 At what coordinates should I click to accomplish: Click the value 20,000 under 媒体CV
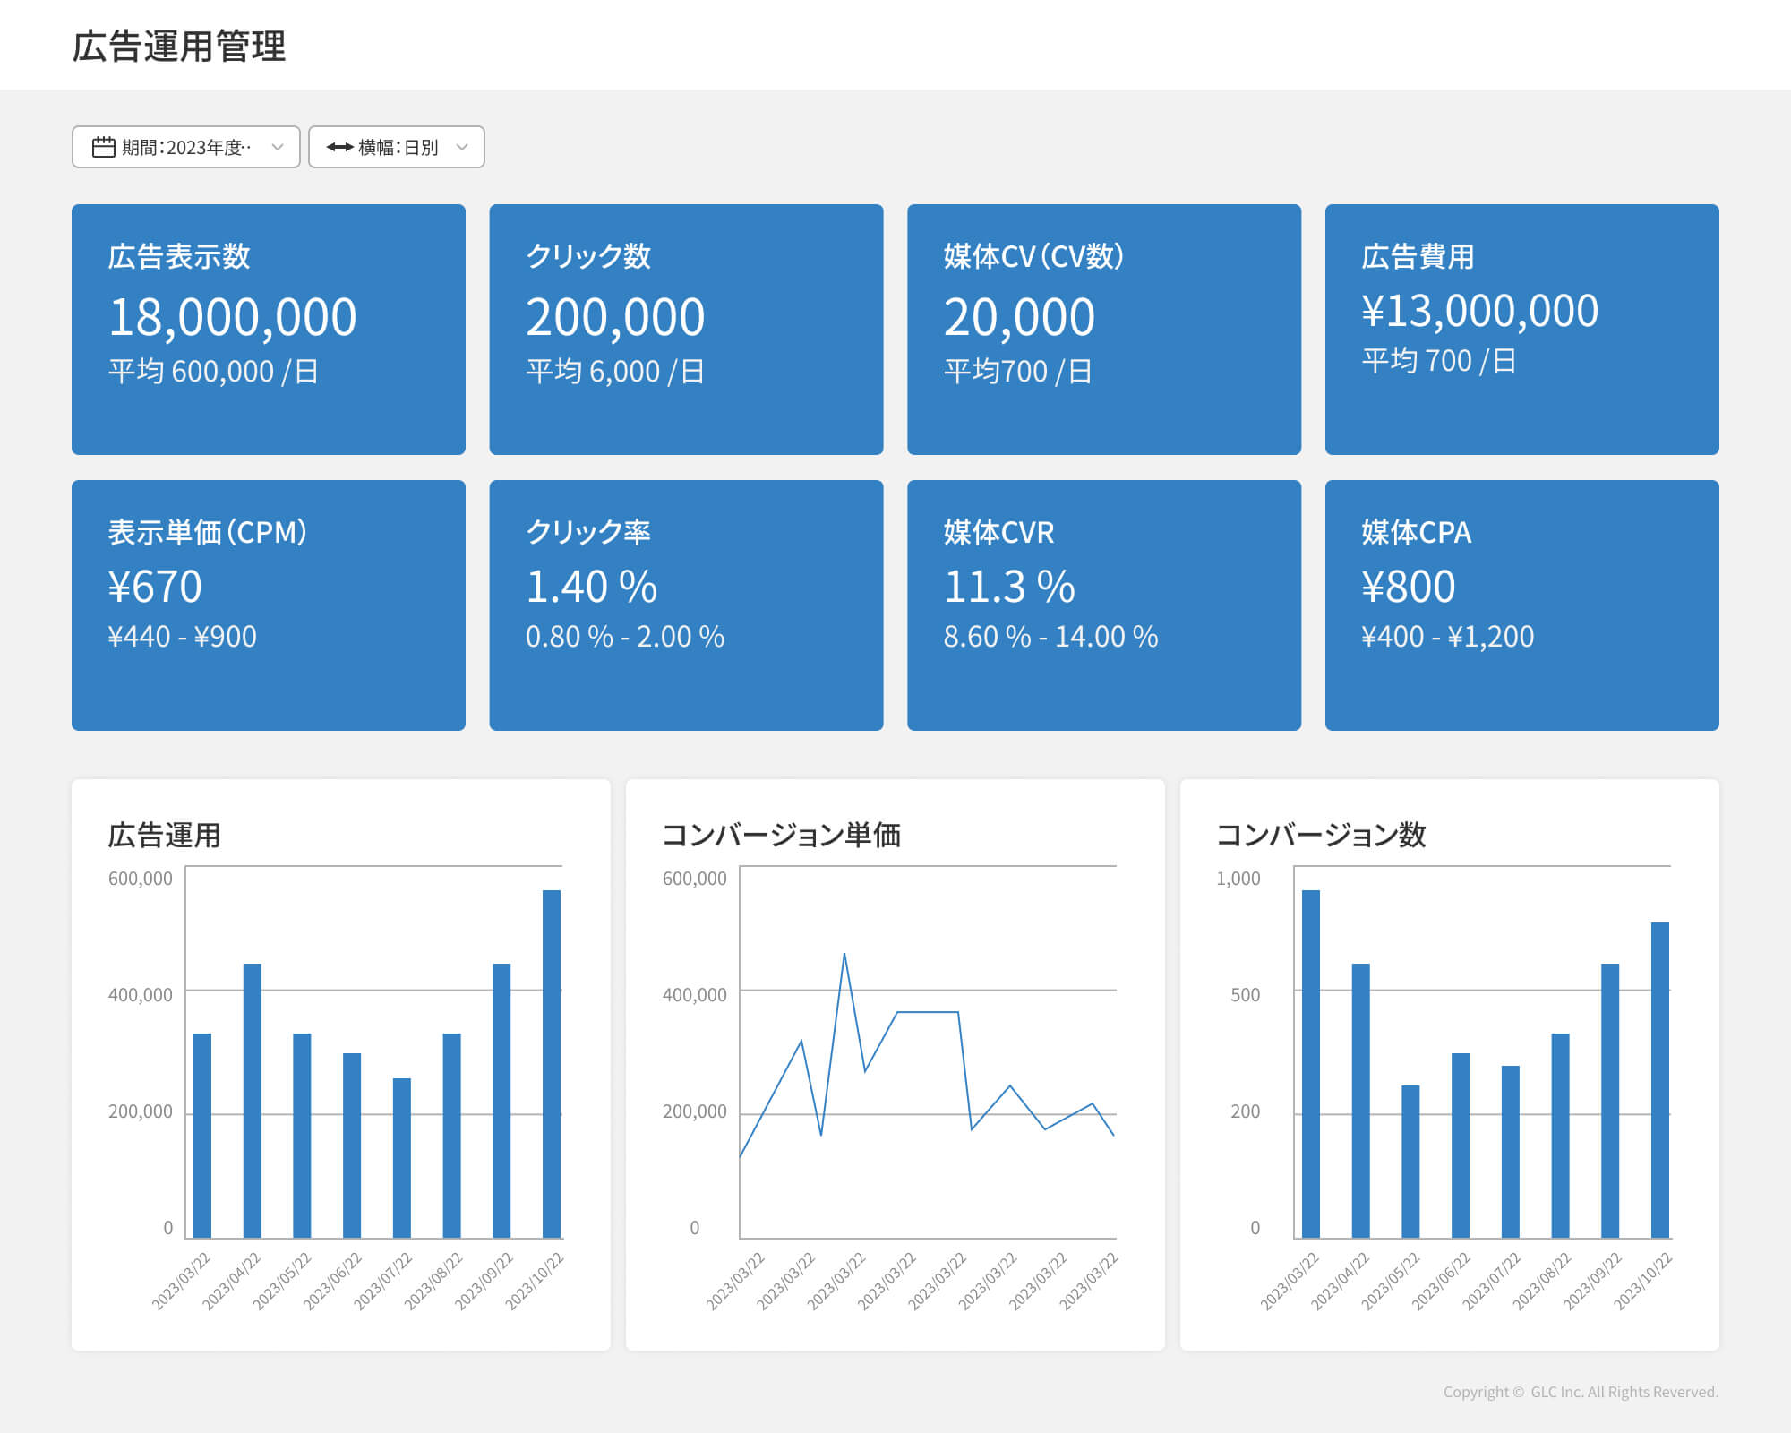coord(1019,317)
